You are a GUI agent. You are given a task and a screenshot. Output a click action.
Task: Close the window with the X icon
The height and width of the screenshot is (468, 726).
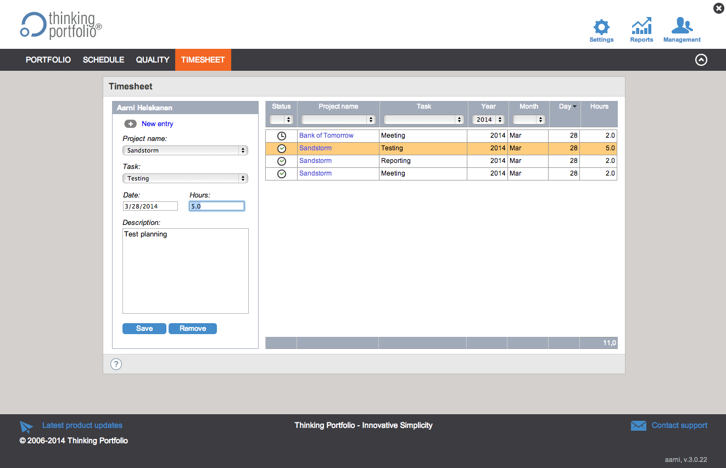718,8
